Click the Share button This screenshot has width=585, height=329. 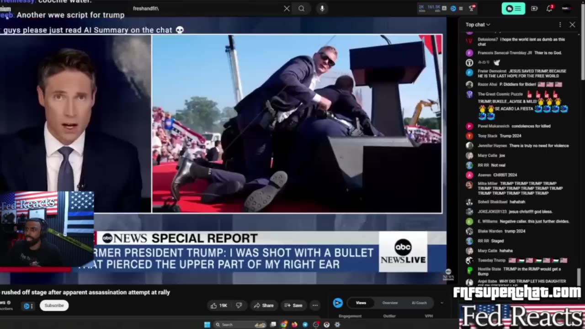[264, 305]
